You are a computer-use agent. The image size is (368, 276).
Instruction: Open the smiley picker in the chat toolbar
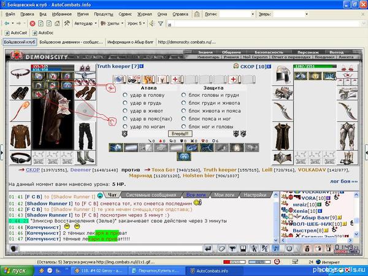[x=289, y=248]
